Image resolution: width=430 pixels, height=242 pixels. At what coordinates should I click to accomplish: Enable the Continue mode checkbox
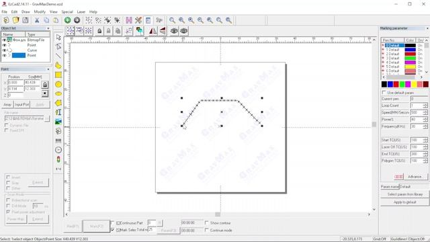206,230
